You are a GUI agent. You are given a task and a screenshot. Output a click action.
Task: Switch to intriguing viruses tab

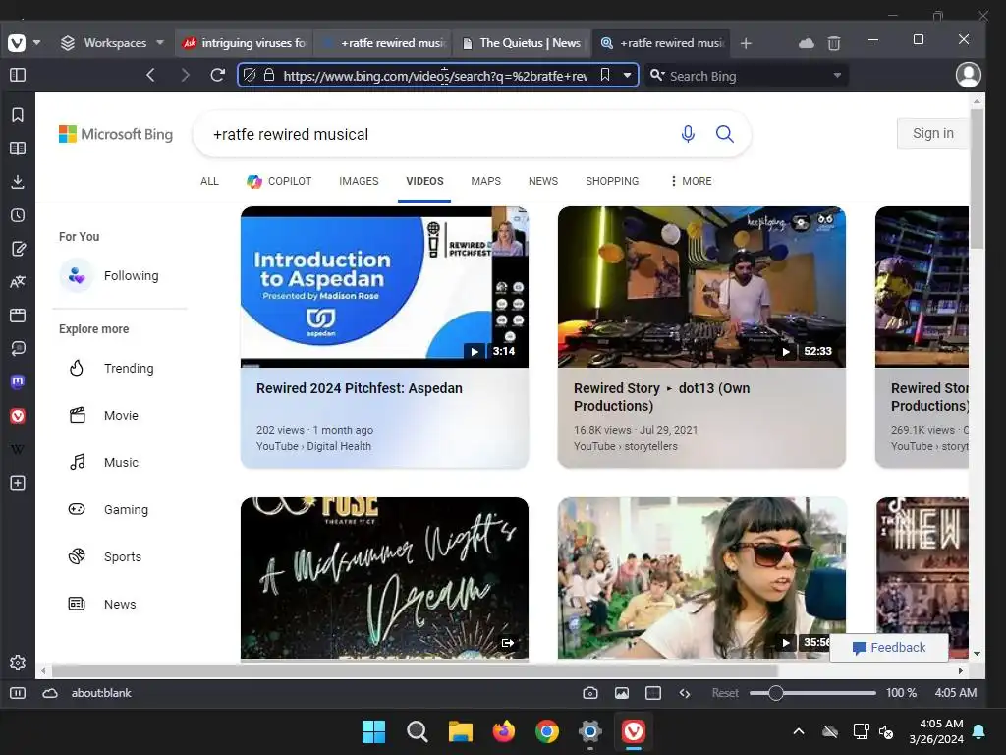(x=244, y=43)
